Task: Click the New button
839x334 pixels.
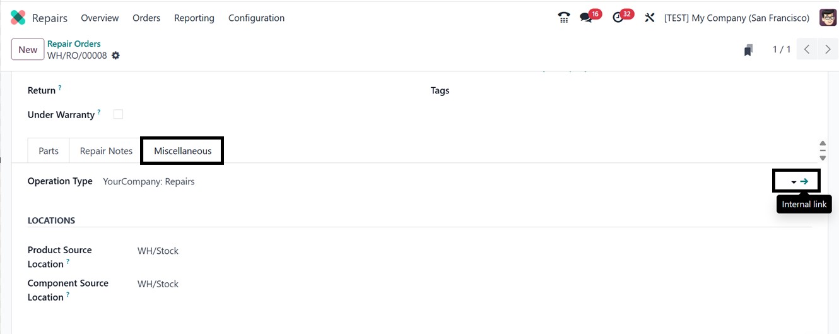Action: (28, 50)
